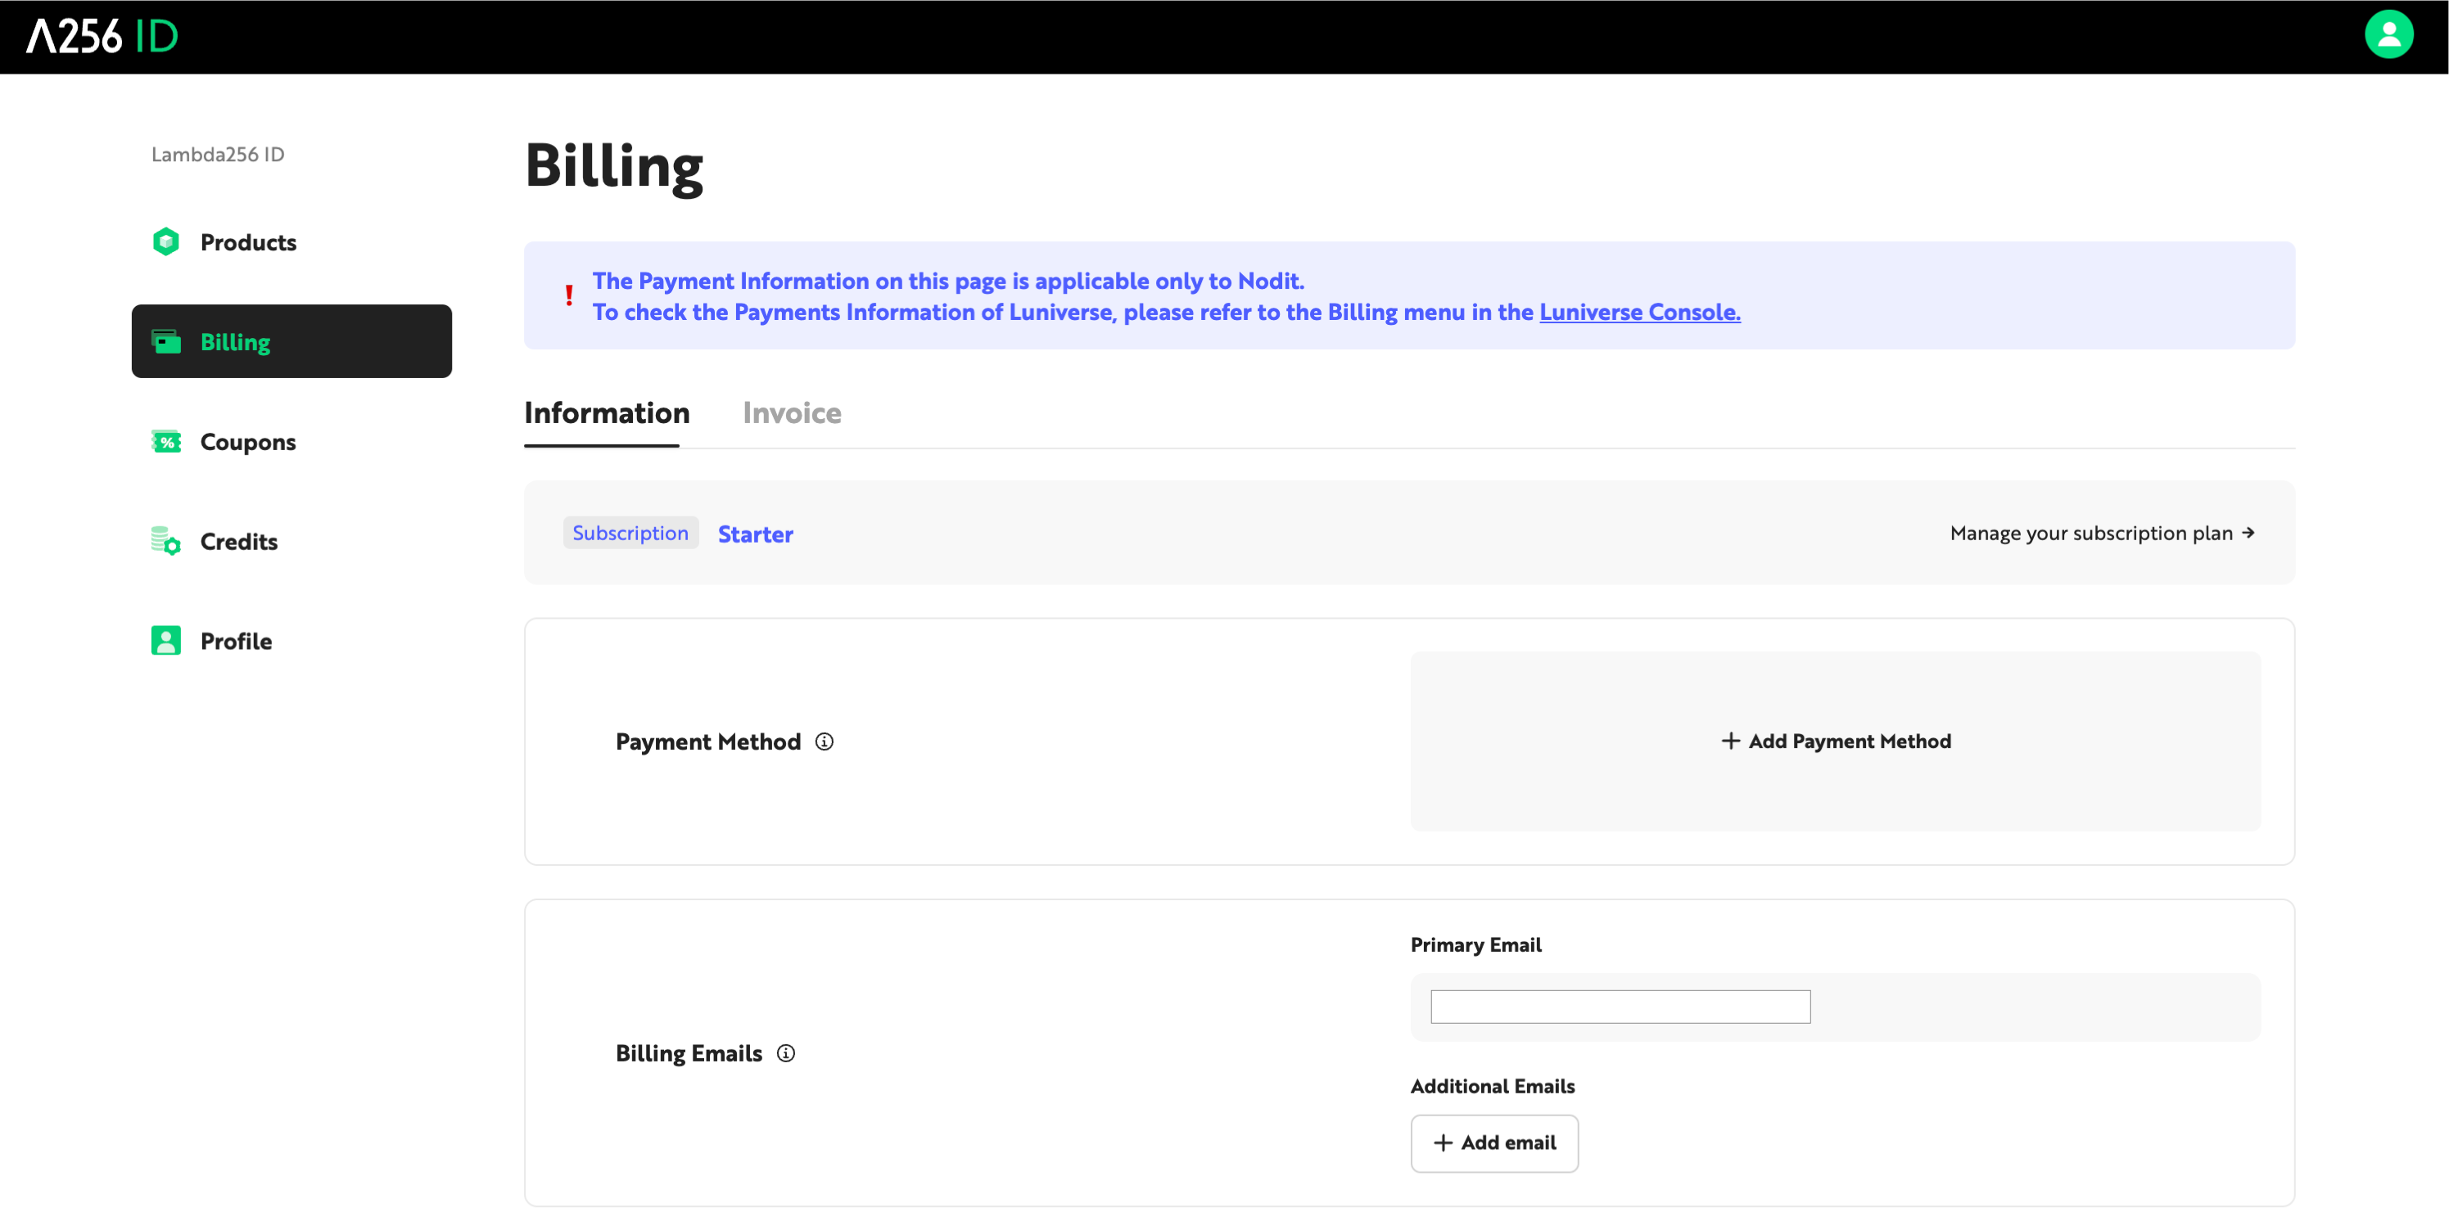Select the Products icon in the sidebar
Viewport: 2449px width, 1230px height.
click(x=166, y=242)
